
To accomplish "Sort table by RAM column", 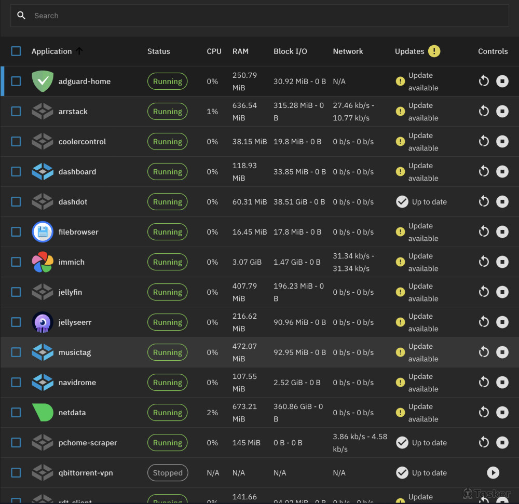I will [x=240, y=51].
